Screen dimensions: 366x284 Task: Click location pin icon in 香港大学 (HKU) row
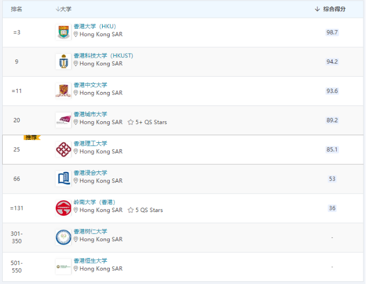76,34
